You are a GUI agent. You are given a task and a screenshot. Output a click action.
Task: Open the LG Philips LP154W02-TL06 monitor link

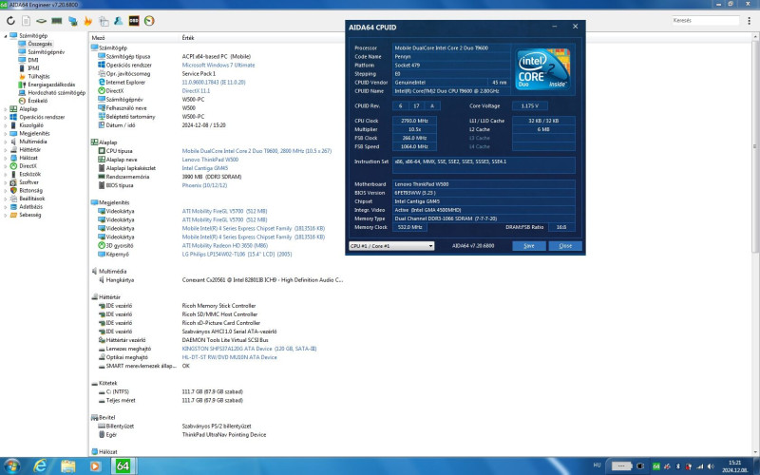coord(237,254)
